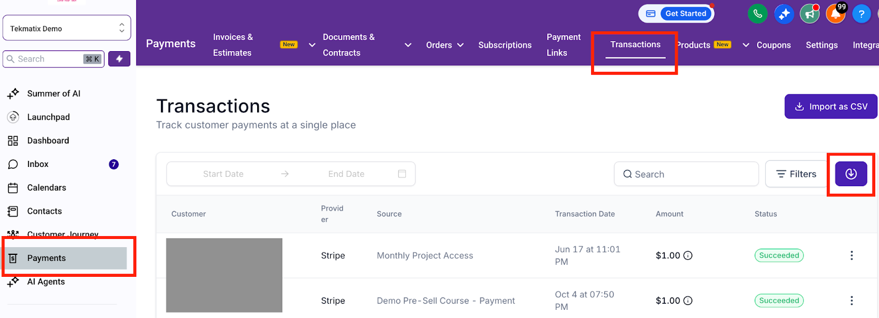Click the info icon beside Oct 4 amount

(x=688, y=300)
